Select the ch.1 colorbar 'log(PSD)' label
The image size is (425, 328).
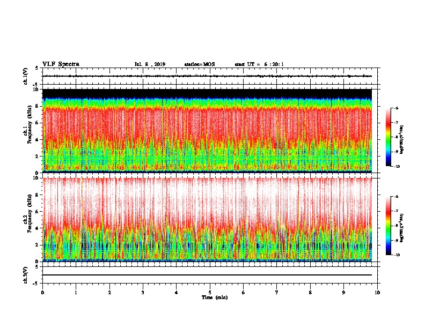pos(401,139)
